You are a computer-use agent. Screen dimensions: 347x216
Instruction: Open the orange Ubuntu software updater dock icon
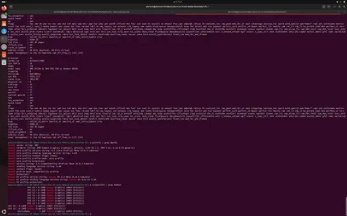(4, 54)
